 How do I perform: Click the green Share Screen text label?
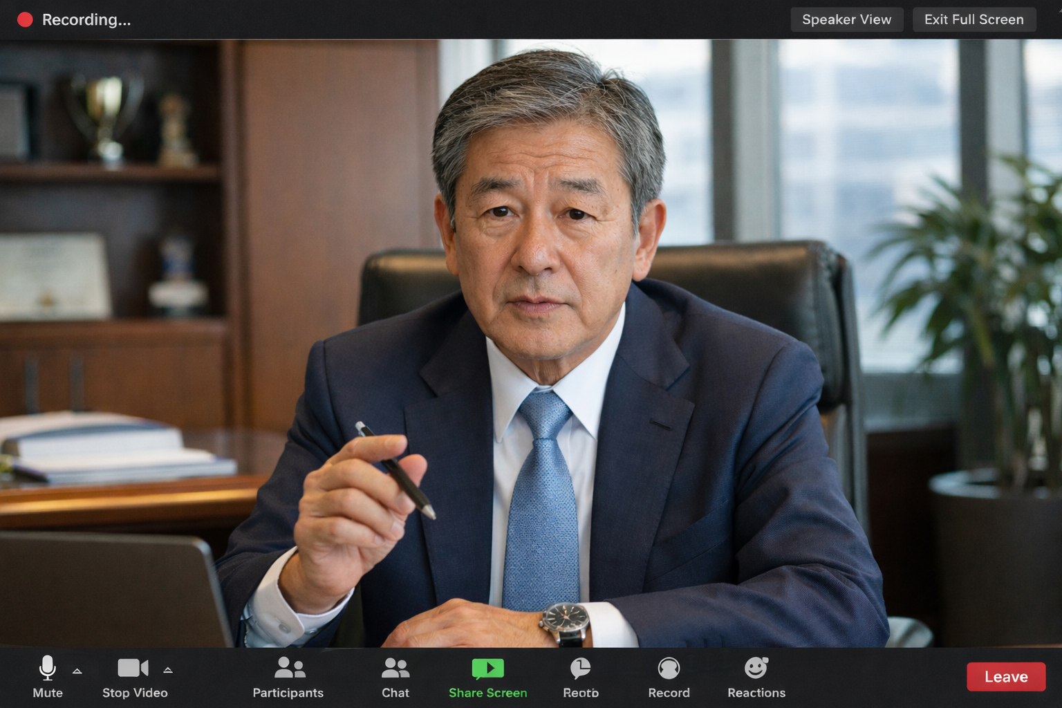tap(487, 693)
